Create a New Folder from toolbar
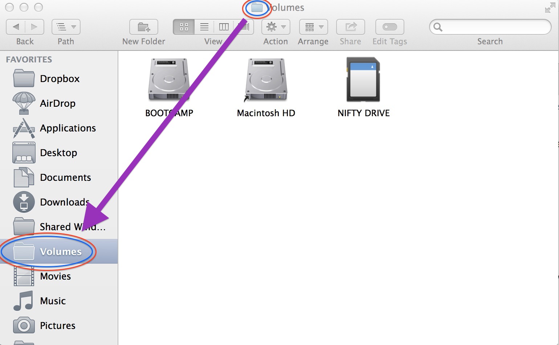The image size is (559, 345). point(144,27)
